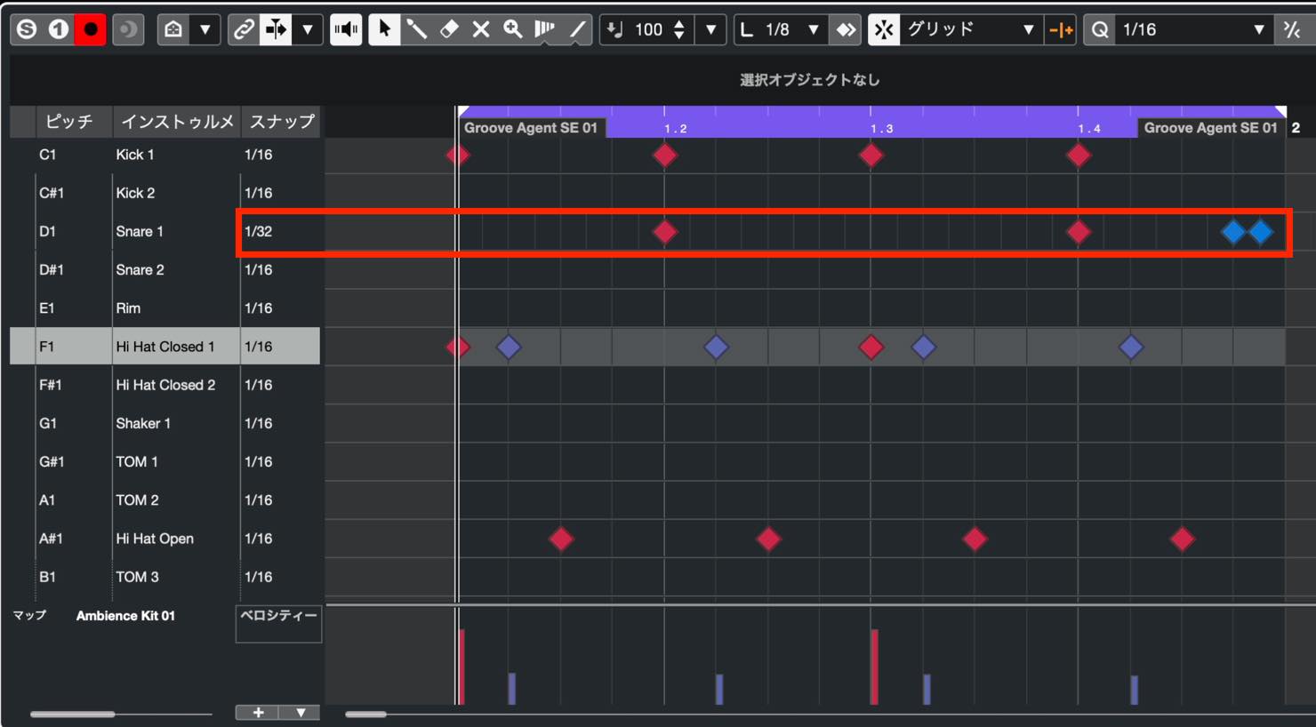
Task: Select the Drumstick tool
Action: click(416, 29)
